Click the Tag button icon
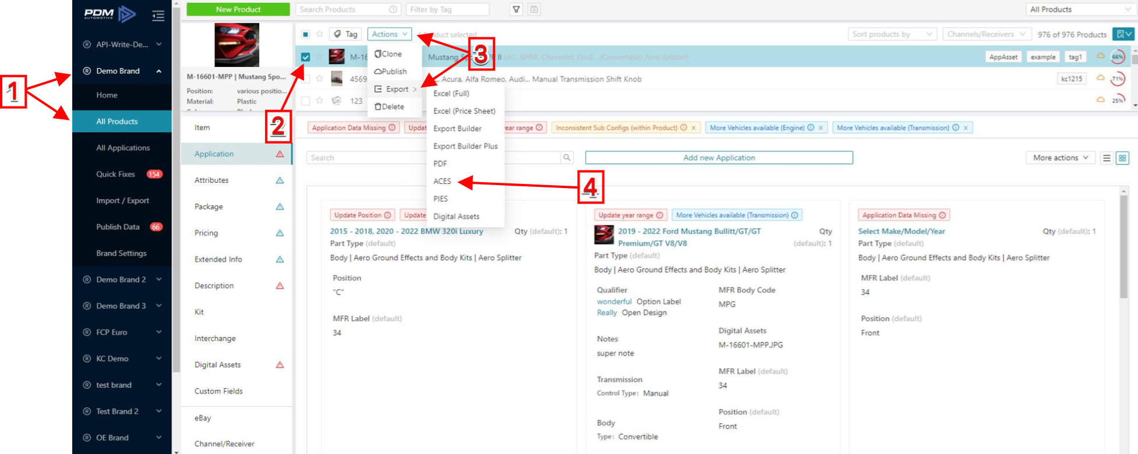Viewport: 1138px width, 454px height. click(x=345, y=34)
